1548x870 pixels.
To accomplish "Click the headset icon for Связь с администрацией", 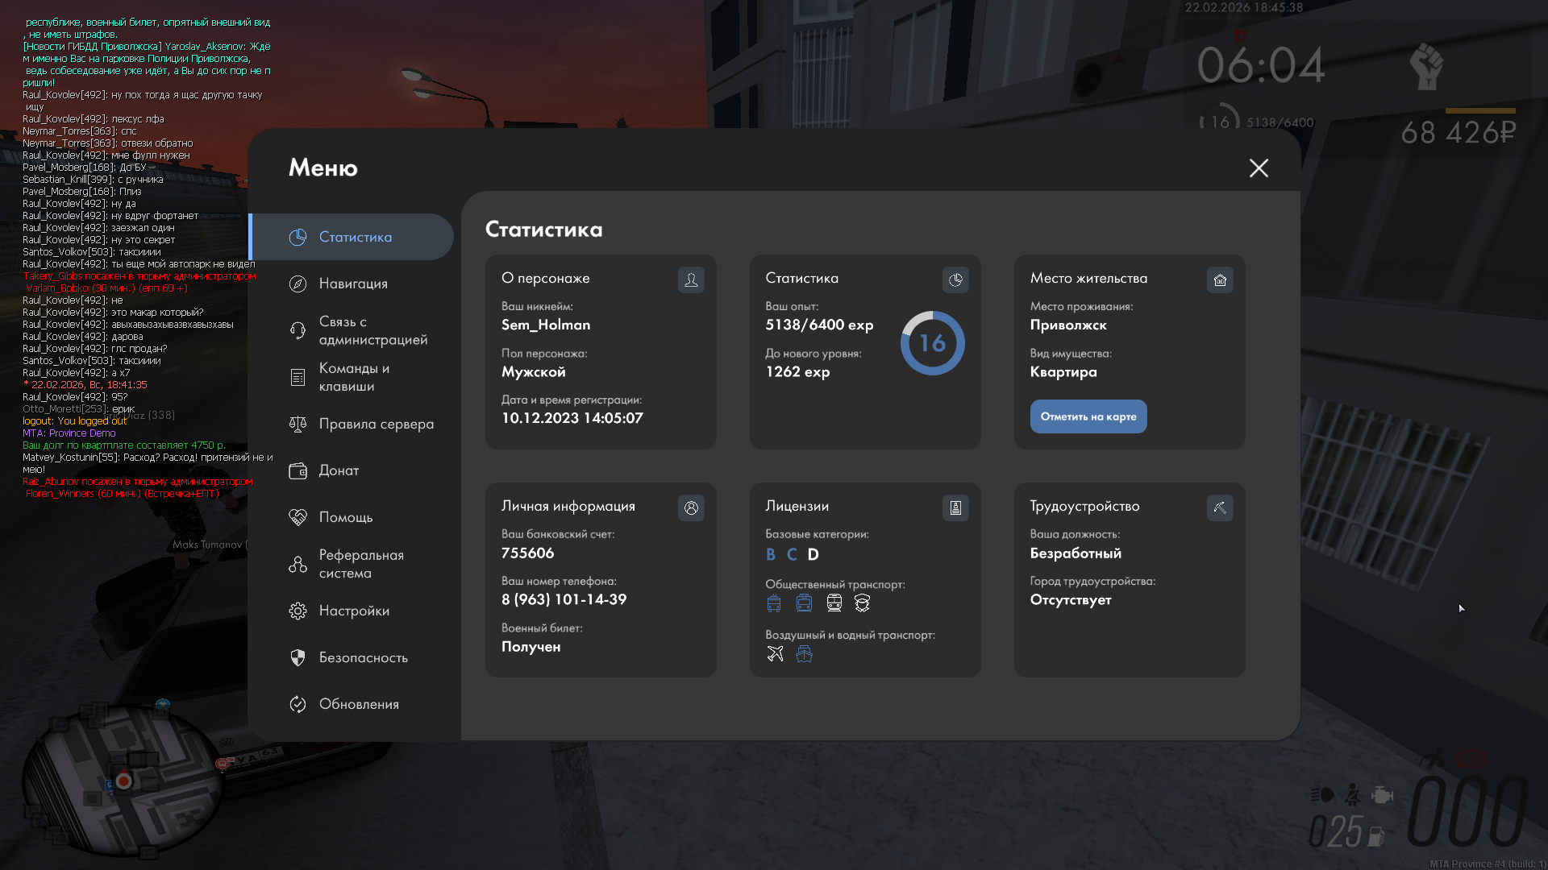I will [x=298, y=330].
